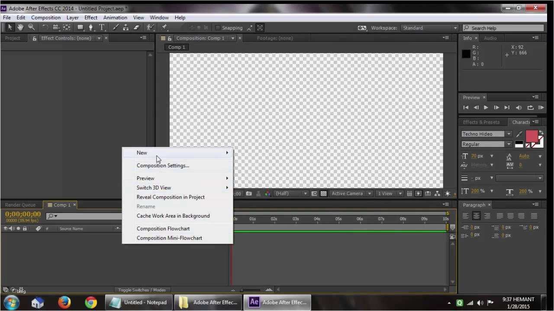Open the Techno Hideo font dropdown
Viewport: 554px width, 311px height.
click(509, 134)
